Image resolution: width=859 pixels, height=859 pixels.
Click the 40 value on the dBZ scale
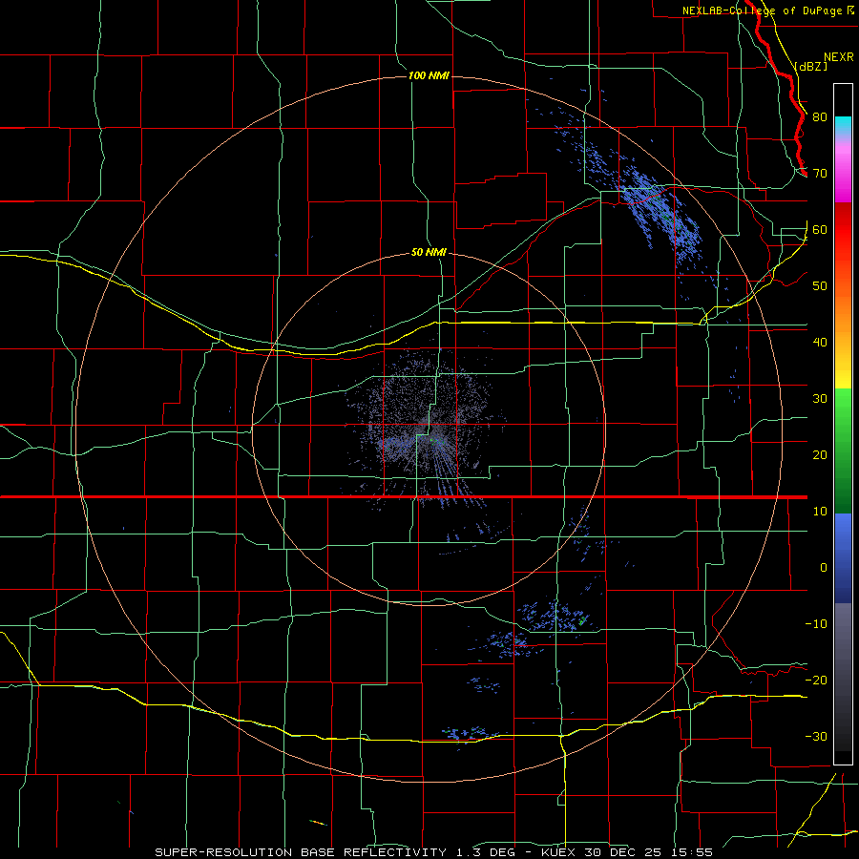click(820, 343)
